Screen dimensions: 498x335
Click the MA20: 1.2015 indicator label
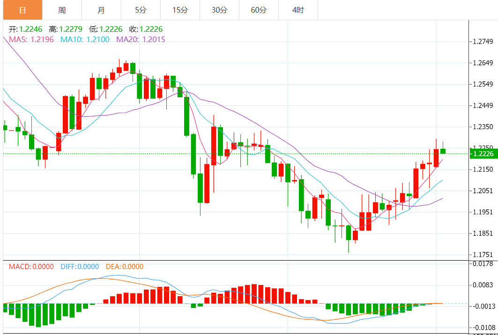pyautogui.click(x=141, y=39)
